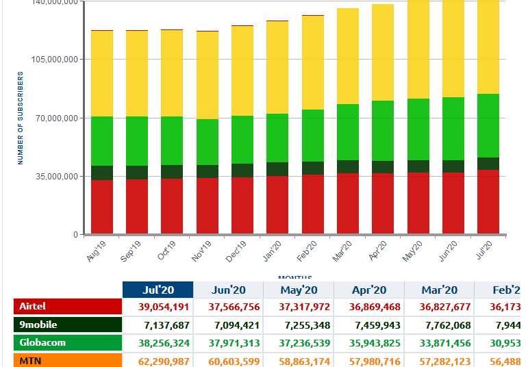Click the red Airtel segment of Jun'20 bar
This screenshot has height=367, width=528.
click(453, 203)
